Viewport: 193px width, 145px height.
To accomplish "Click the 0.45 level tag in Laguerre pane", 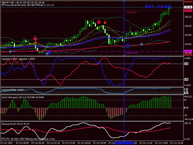I will [186, 79].
